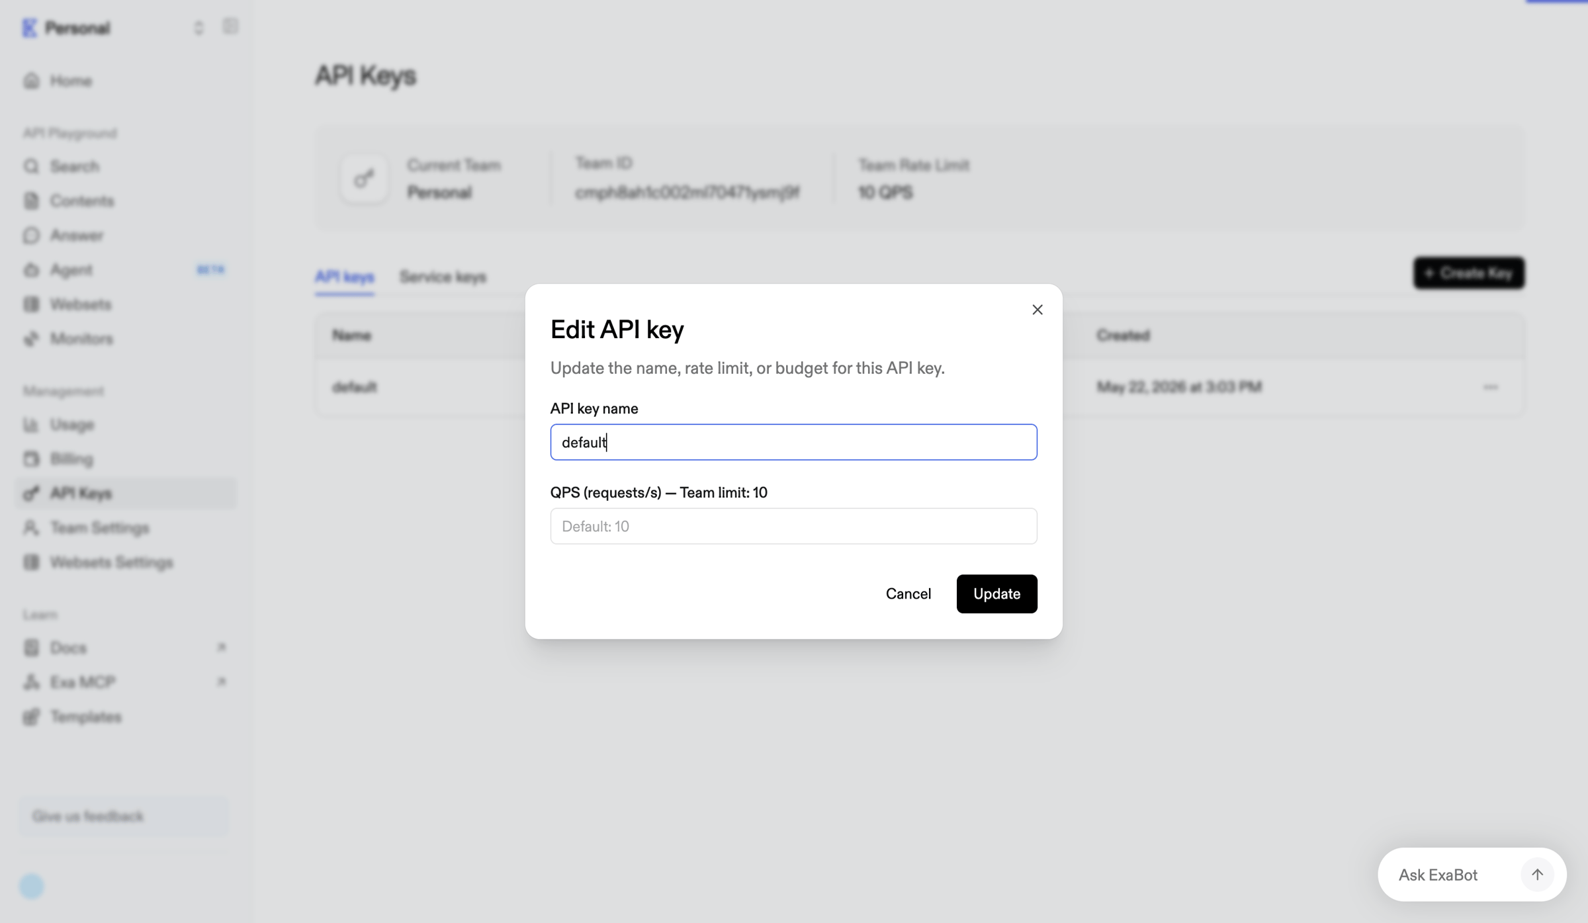Open Websets from the sidebar

tap(126, 304)
